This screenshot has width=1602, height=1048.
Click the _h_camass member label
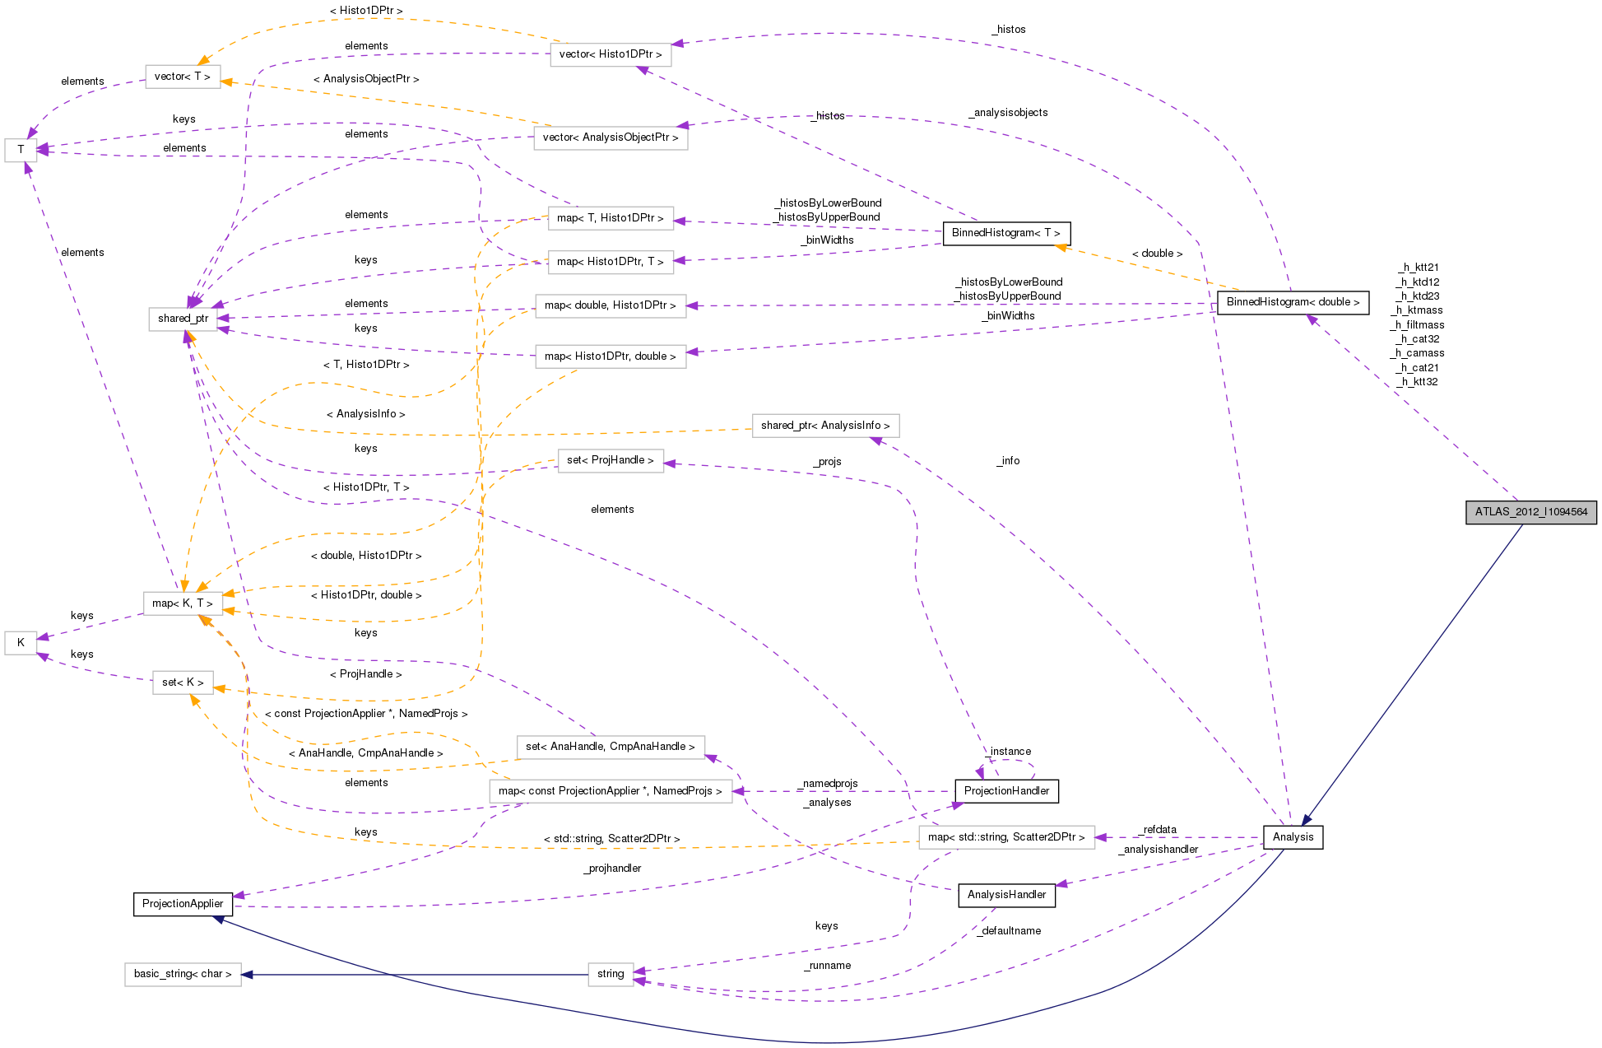pyautogui.click(x=1418, y=353)
